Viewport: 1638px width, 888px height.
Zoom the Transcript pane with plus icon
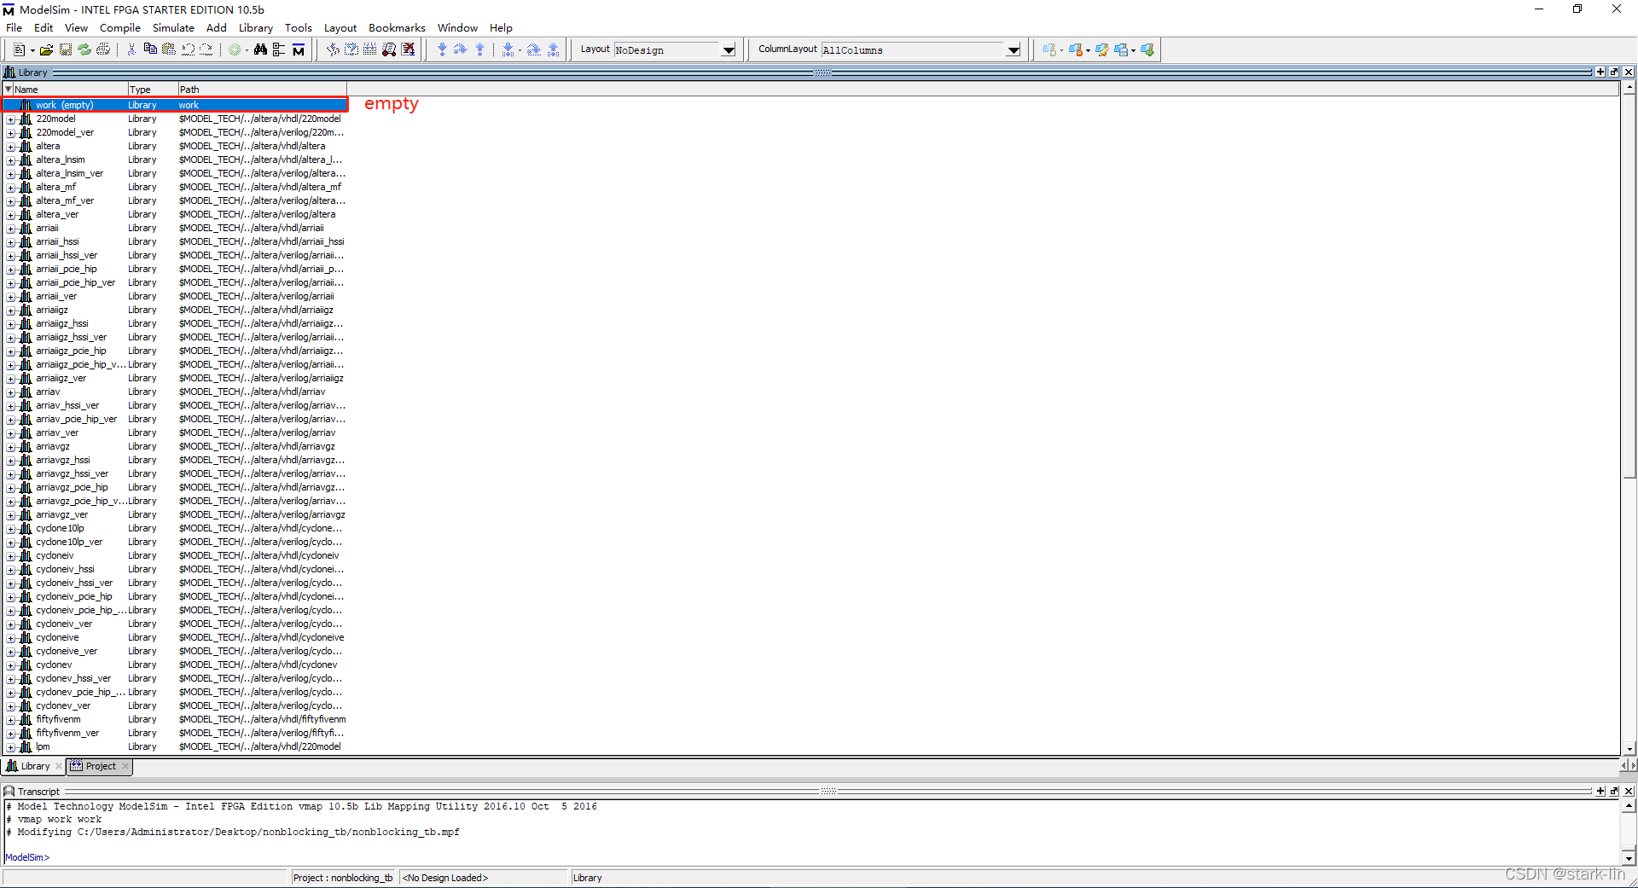1600,791
